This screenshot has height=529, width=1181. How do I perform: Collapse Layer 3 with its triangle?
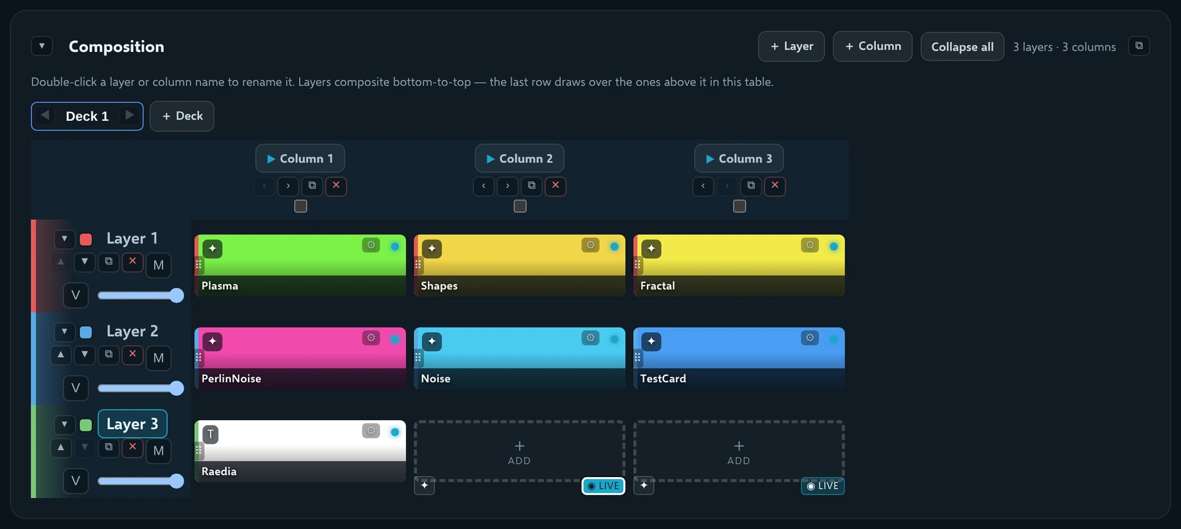pyautogui.click(x=64, y=425)
